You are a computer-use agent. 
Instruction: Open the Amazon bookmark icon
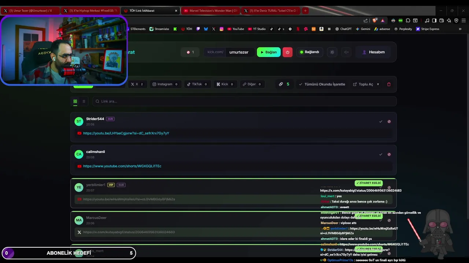[321, 29]
